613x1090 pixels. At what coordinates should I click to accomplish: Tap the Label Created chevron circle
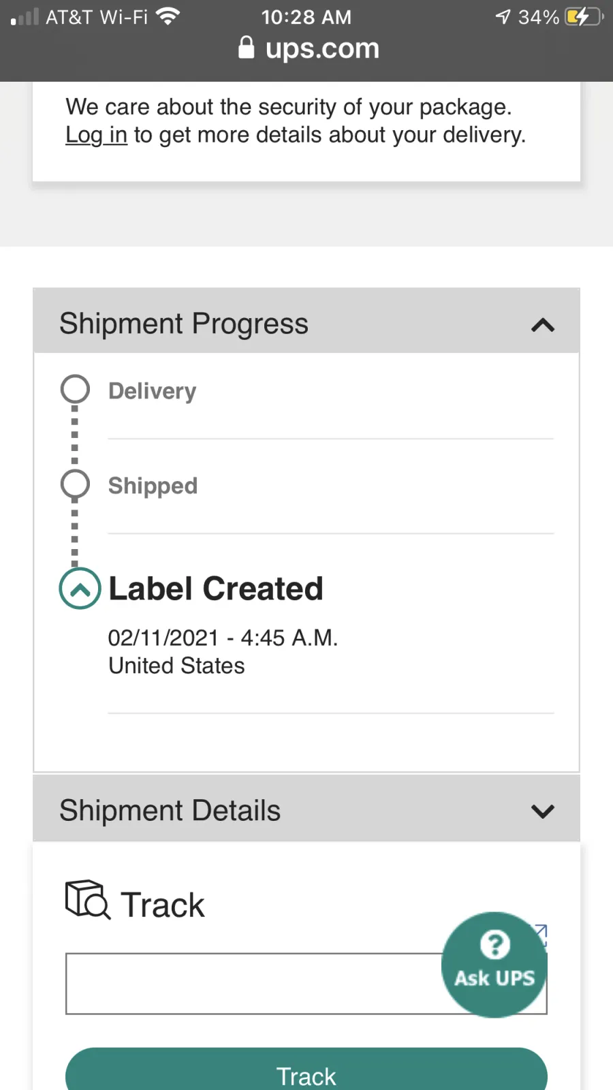pyautogui.click(x=80, y=589)
